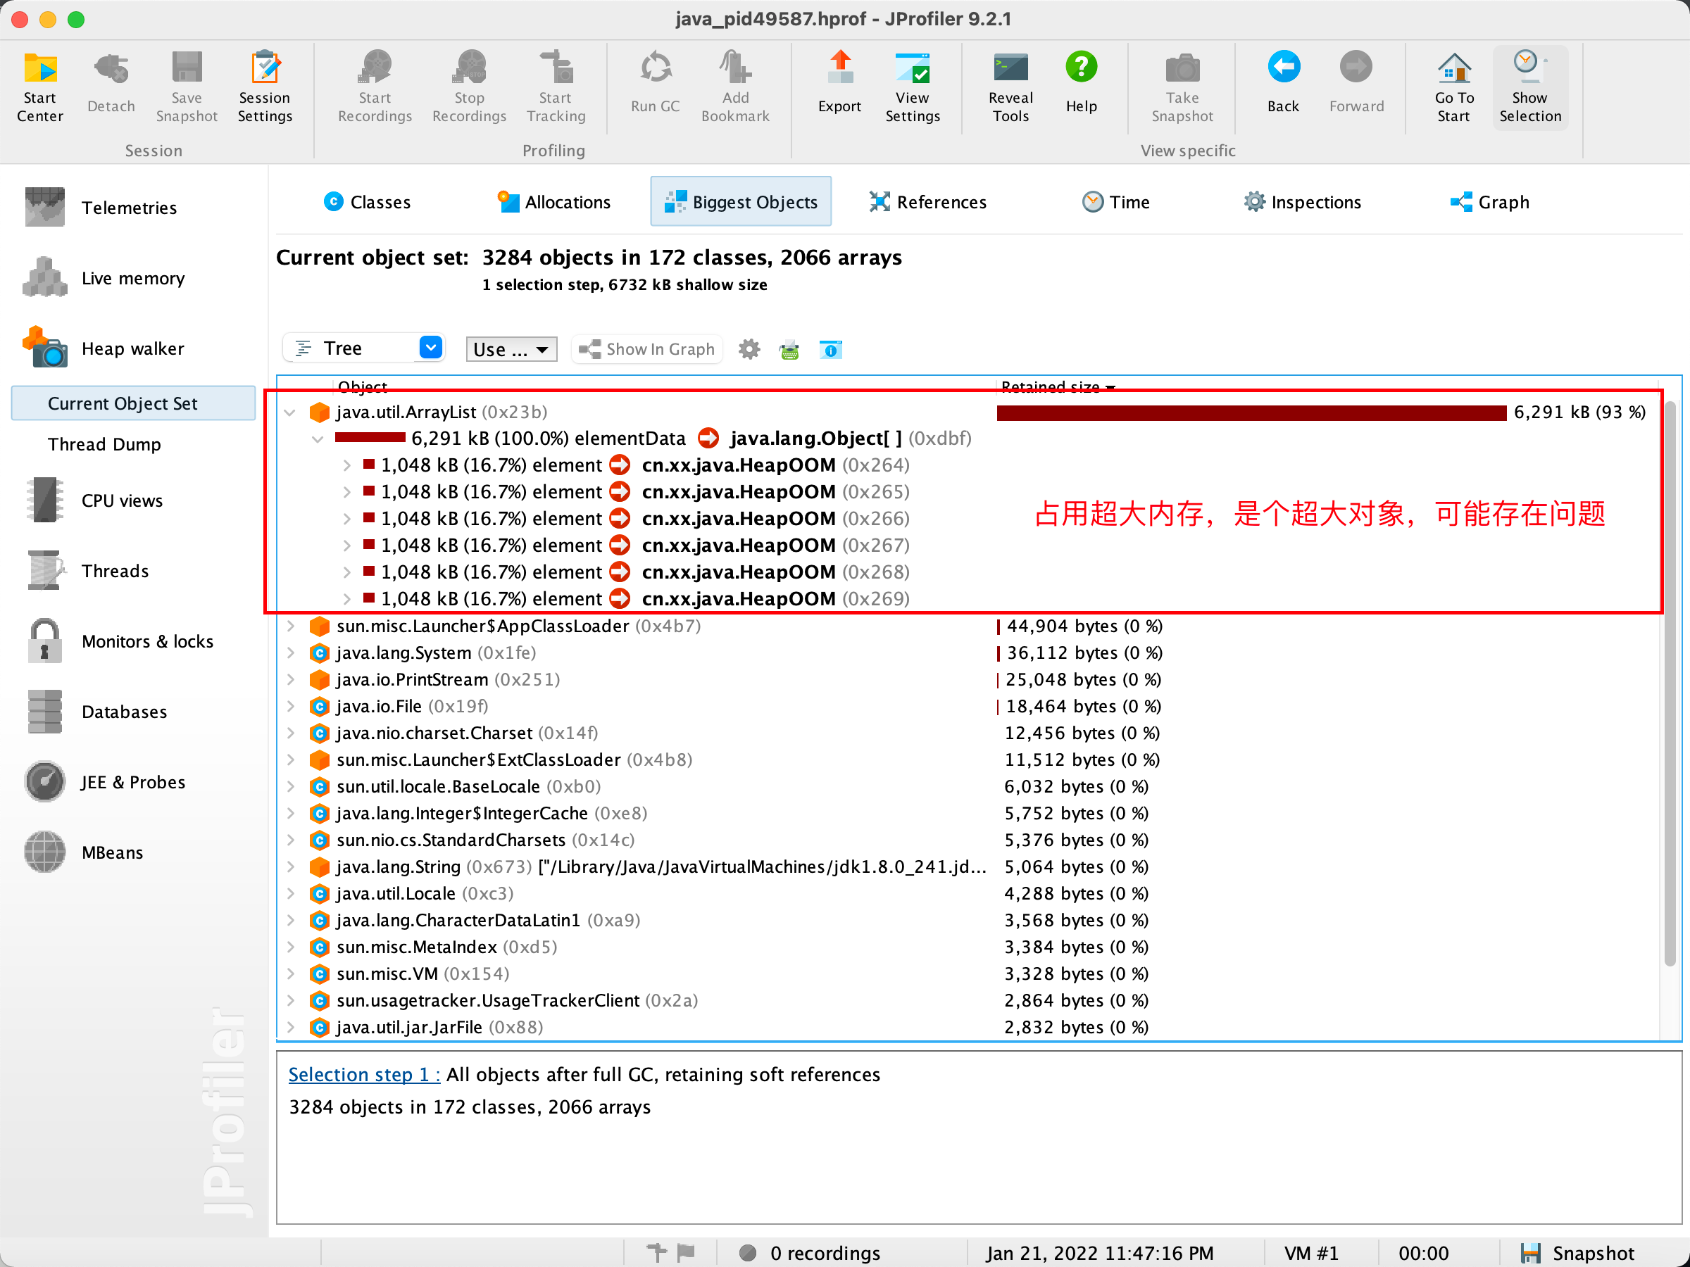Switch to the Time view
The width and height of the screenshot is (1690, 1267).
coord(1116,203)
